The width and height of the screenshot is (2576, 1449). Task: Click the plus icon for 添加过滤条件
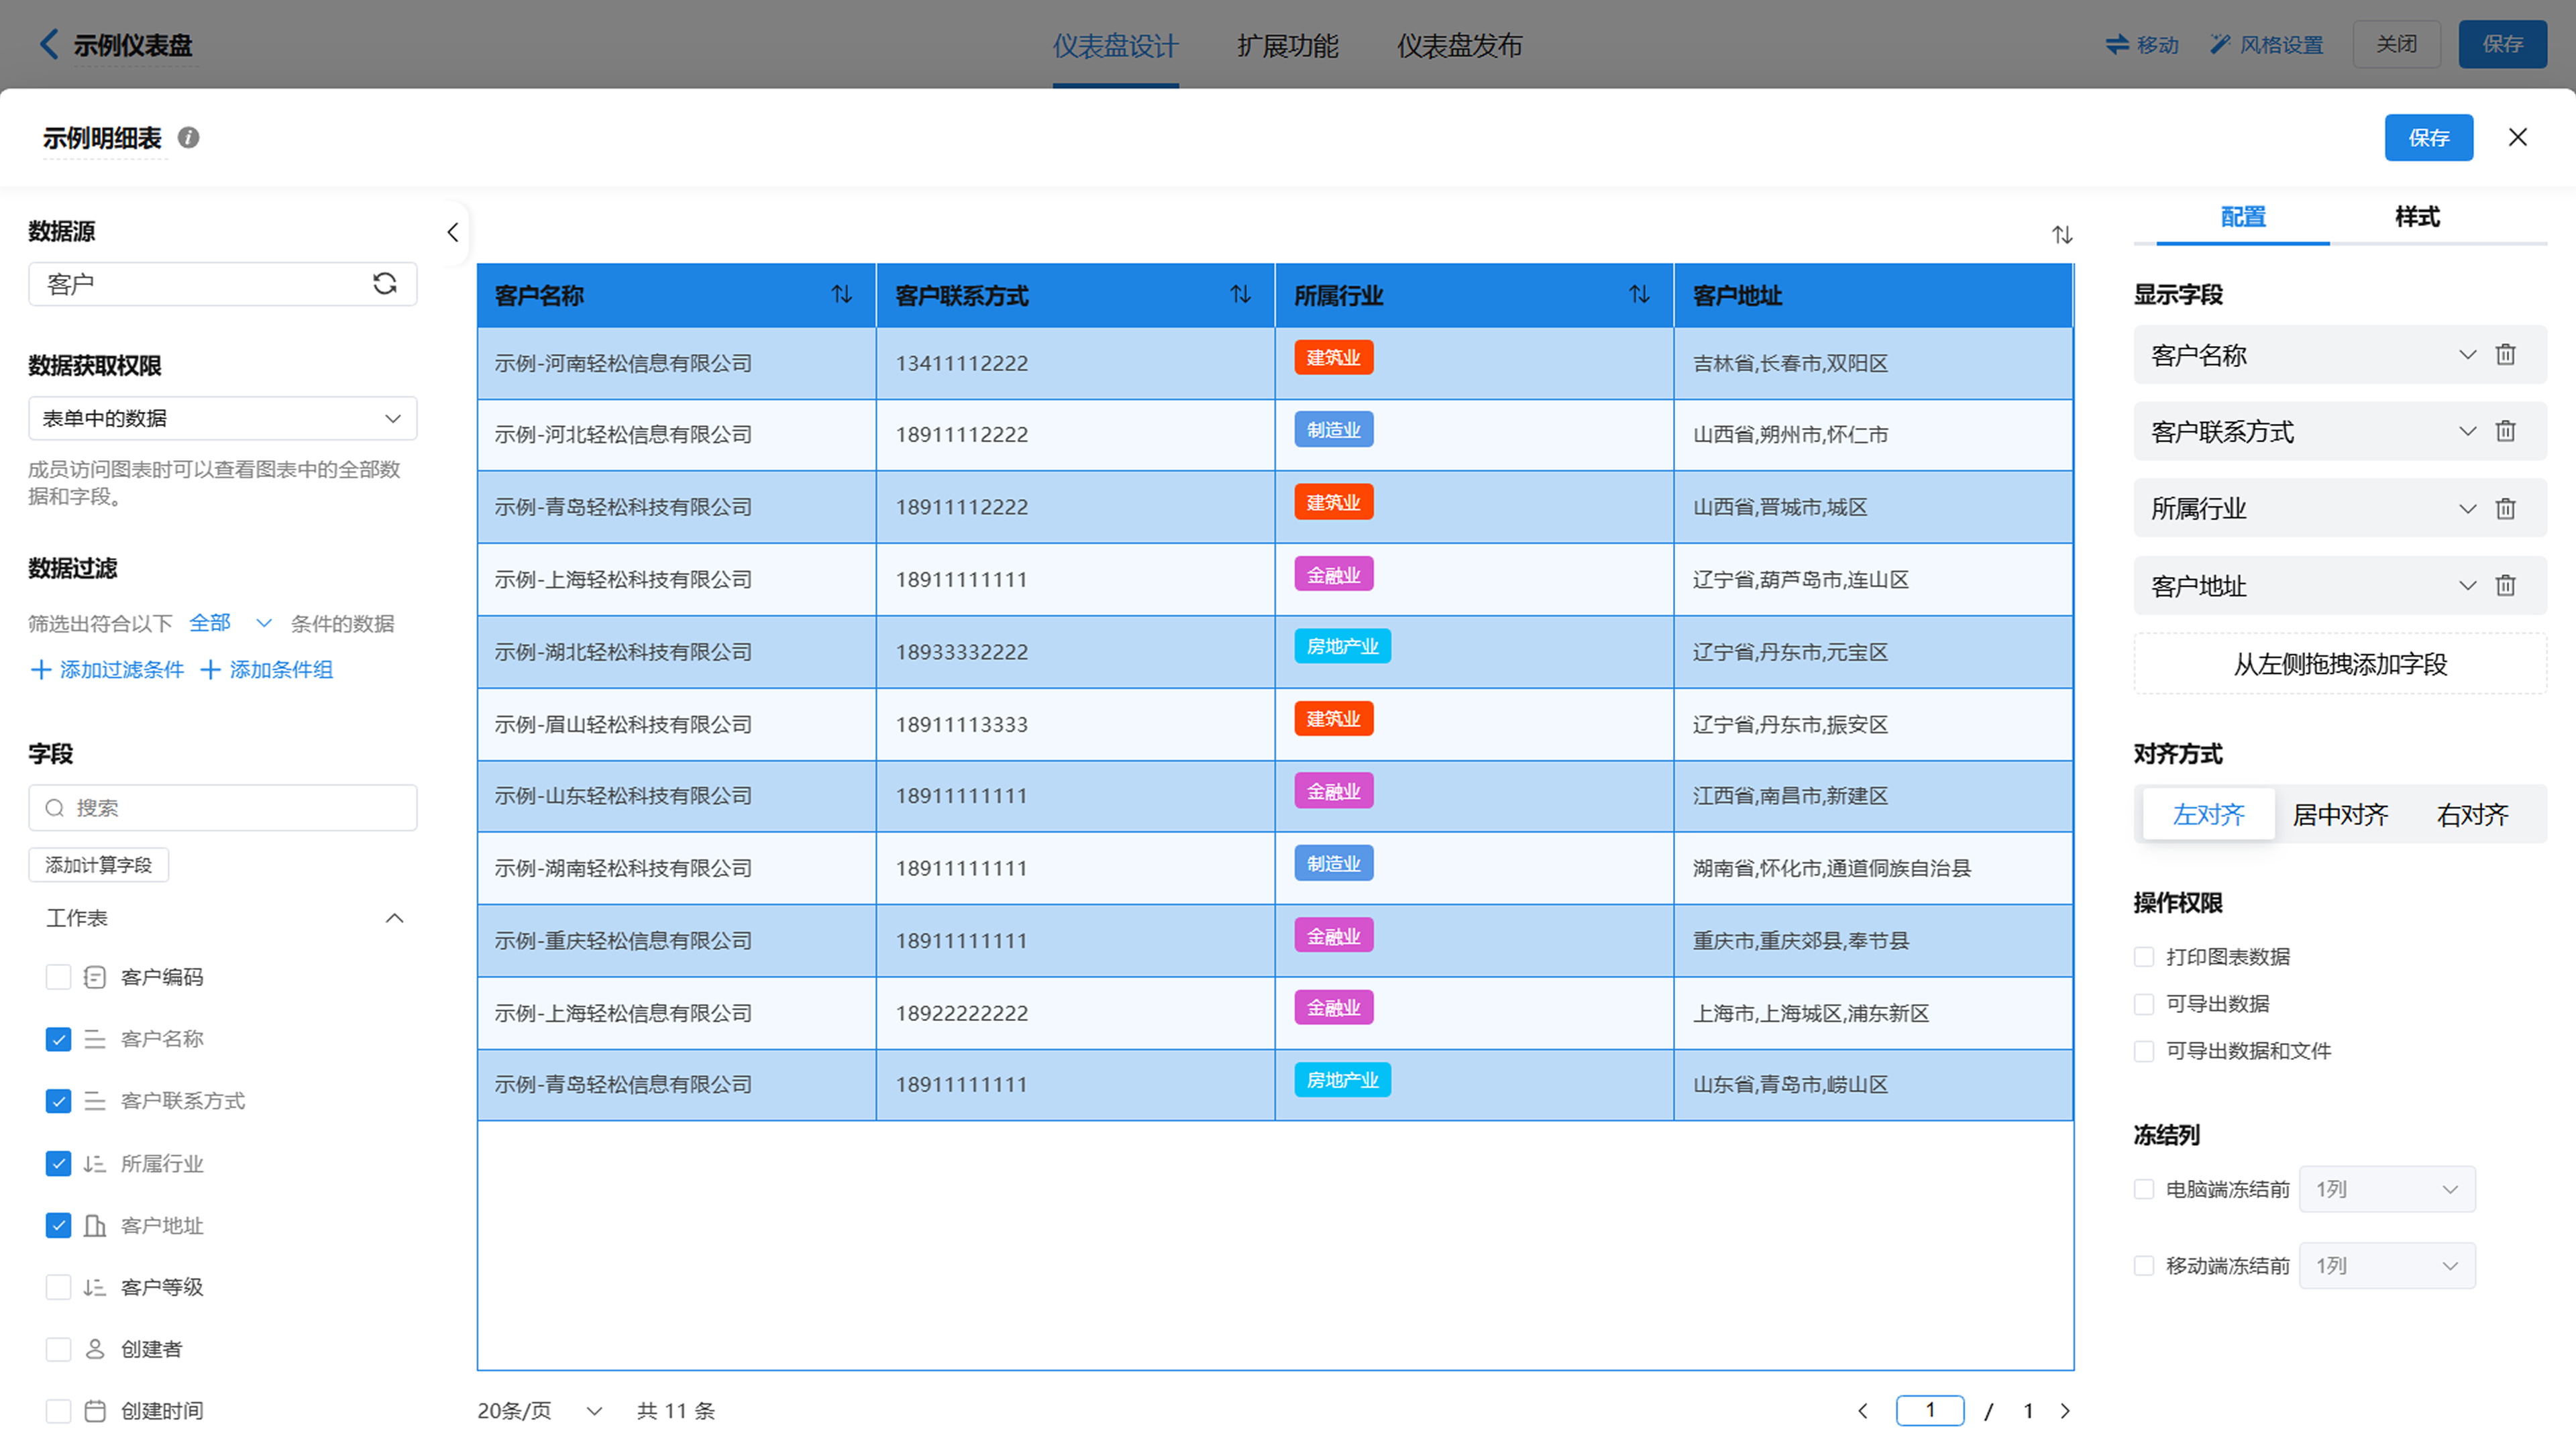(41, 670)
